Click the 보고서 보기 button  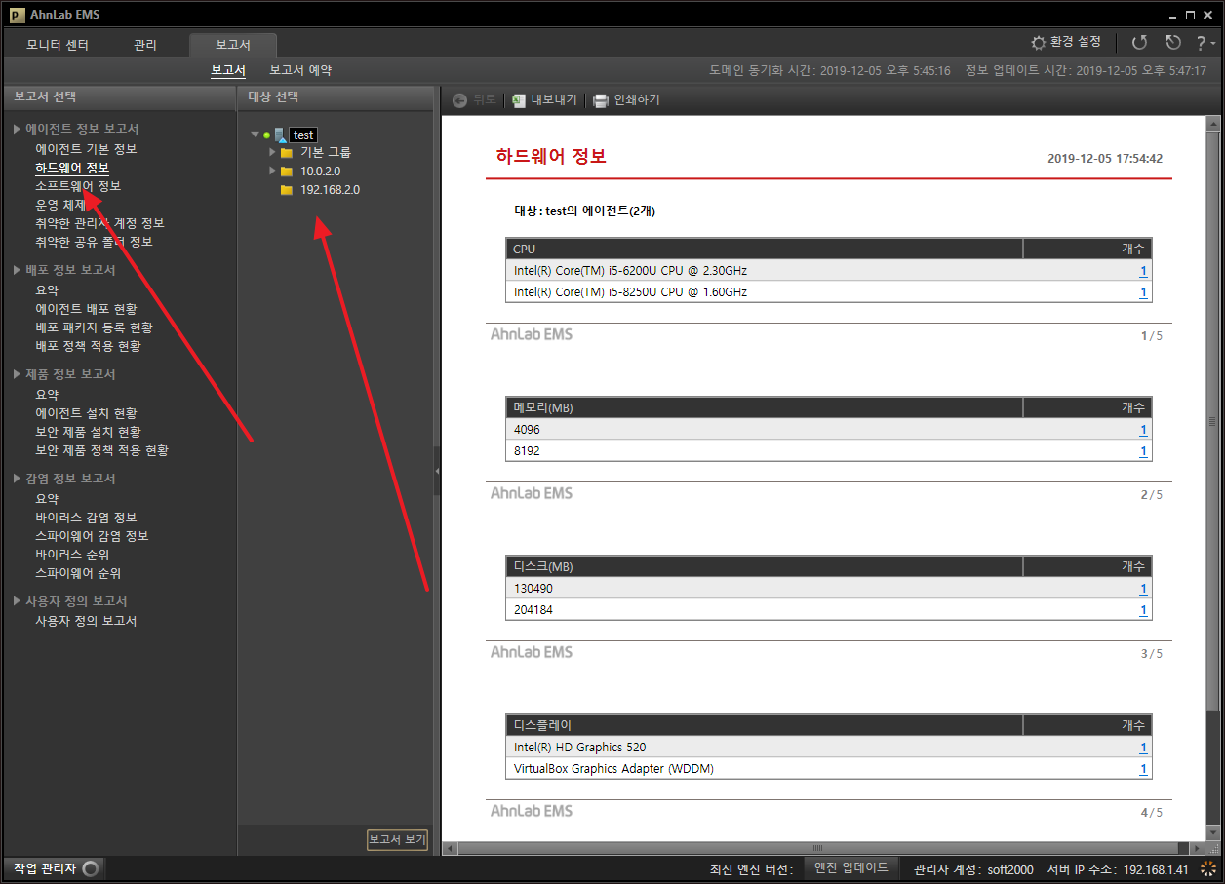[397, 839]
